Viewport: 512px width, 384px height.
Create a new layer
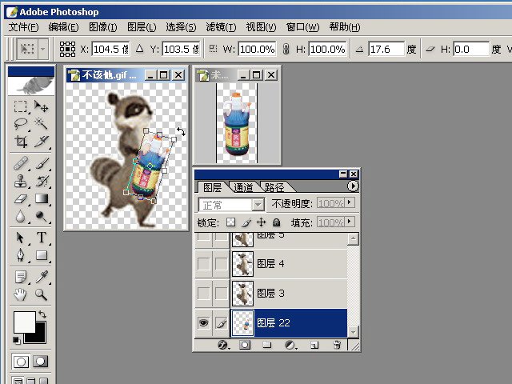coord(314,345)
